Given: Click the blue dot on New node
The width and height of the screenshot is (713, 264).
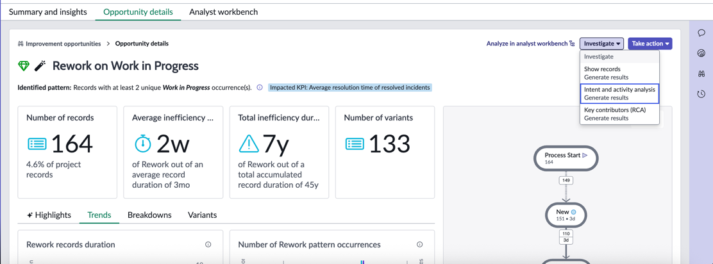Looking at the screenshot, I should [573, 212].
